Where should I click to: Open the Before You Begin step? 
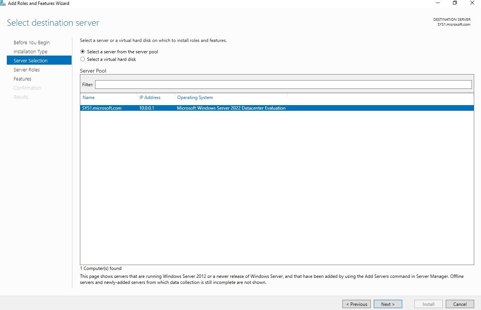31,42
